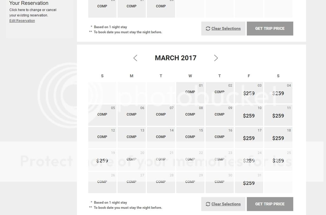Advance to next month using right arrow

coord(216,58)
